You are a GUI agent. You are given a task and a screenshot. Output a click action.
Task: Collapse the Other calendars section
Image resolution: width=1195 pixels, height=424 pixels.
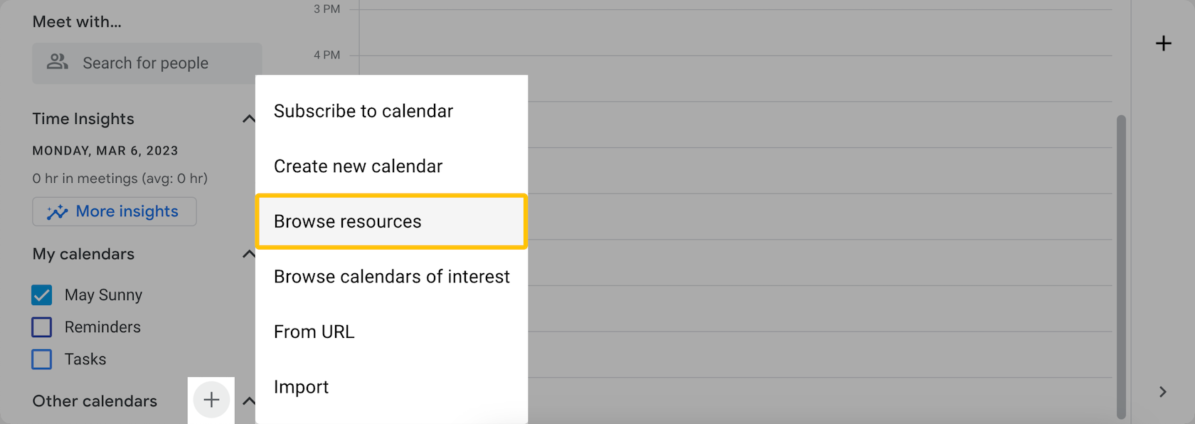[x=248, y=401]
